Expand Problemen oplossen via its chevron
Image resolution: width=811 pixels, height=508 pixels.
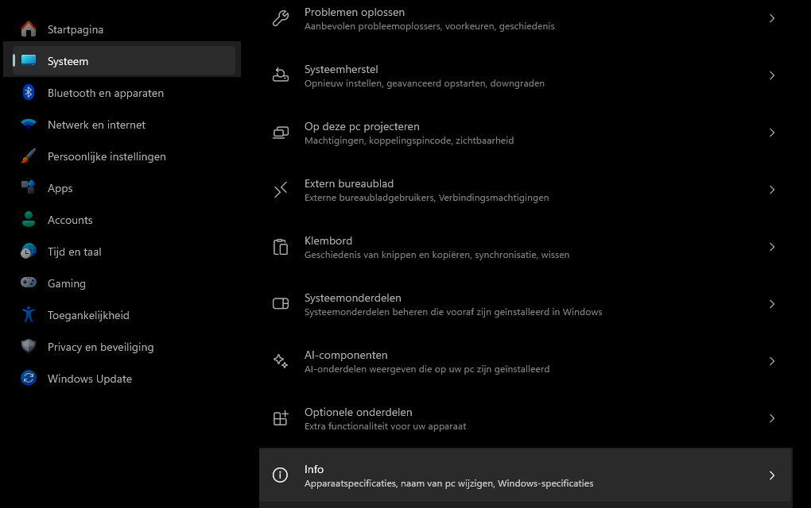(x=771, y=18)
